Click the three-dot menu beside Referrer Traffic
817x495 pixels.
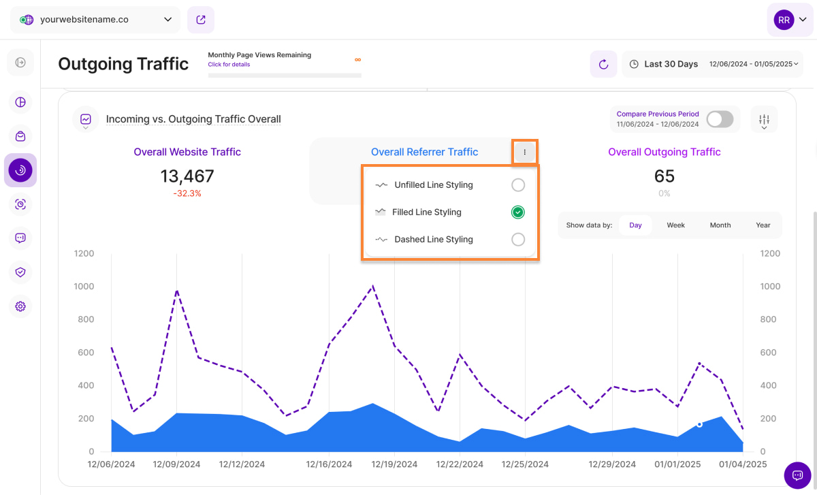pyautogui.click(x=524, y=153)
